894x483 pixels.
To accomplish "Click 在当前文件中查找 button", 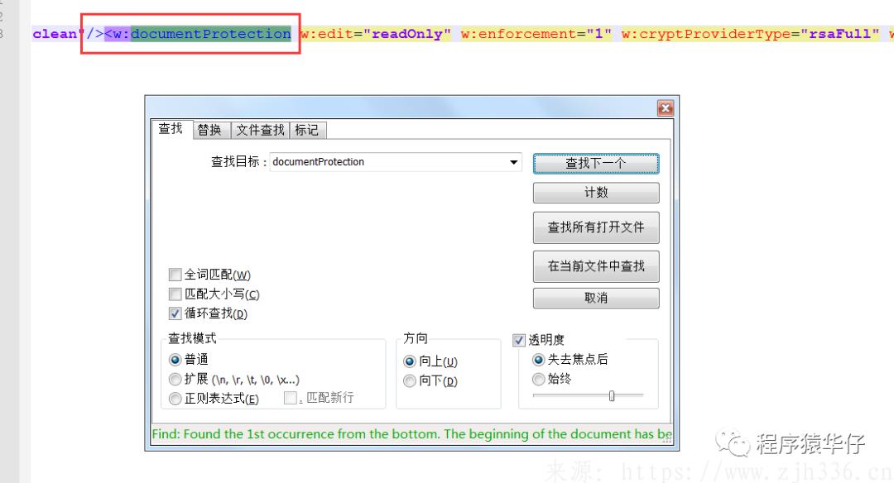I will (595, 265).
